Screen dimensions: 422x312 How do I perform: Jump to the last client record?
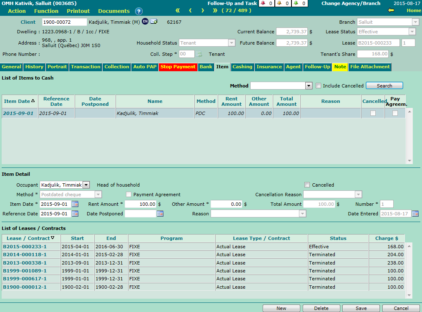215,10
